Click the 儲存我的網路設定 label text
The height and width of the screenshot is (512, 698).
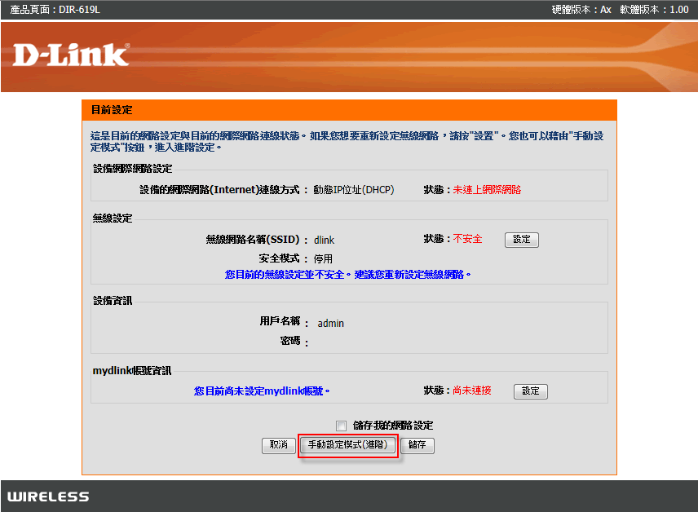pyautogui.click(x=393, y=426)
